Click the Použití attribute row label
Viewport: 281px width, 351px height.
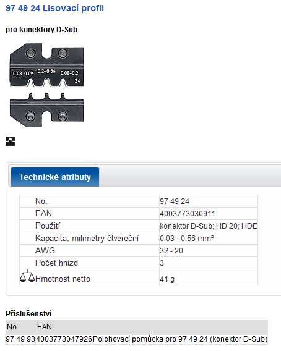48,226
